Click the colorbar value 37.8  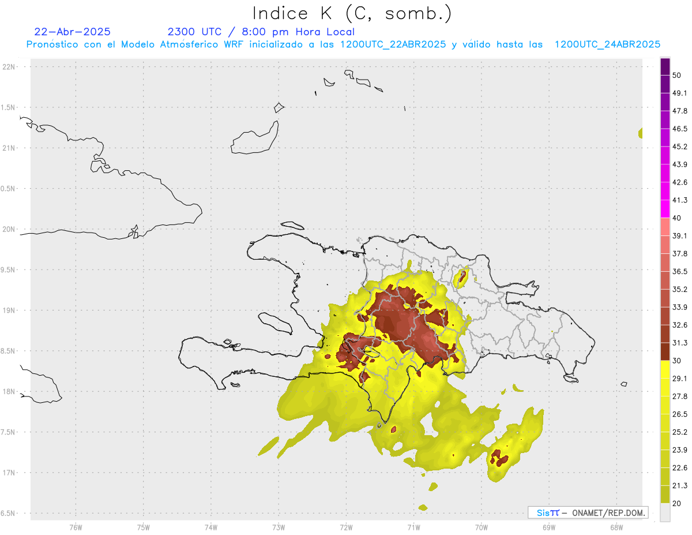(680, 253)
